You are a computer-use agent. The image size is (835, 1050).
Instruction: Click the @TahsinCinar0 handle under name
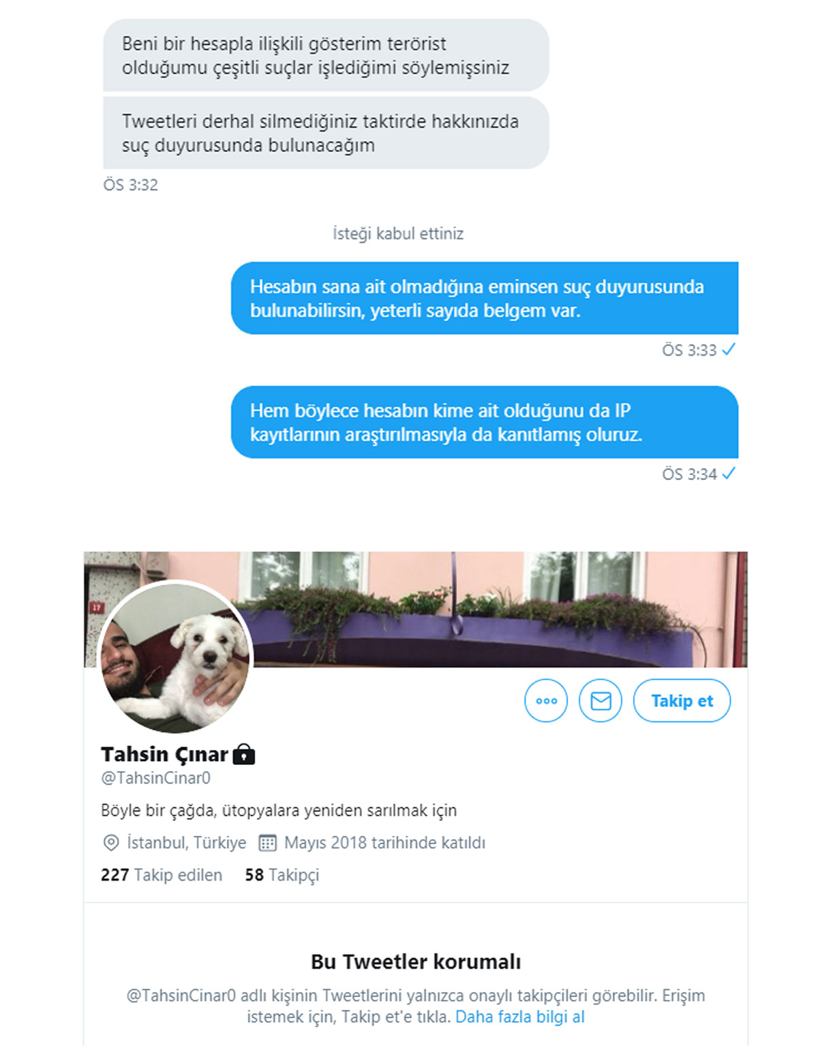[156, 778]
